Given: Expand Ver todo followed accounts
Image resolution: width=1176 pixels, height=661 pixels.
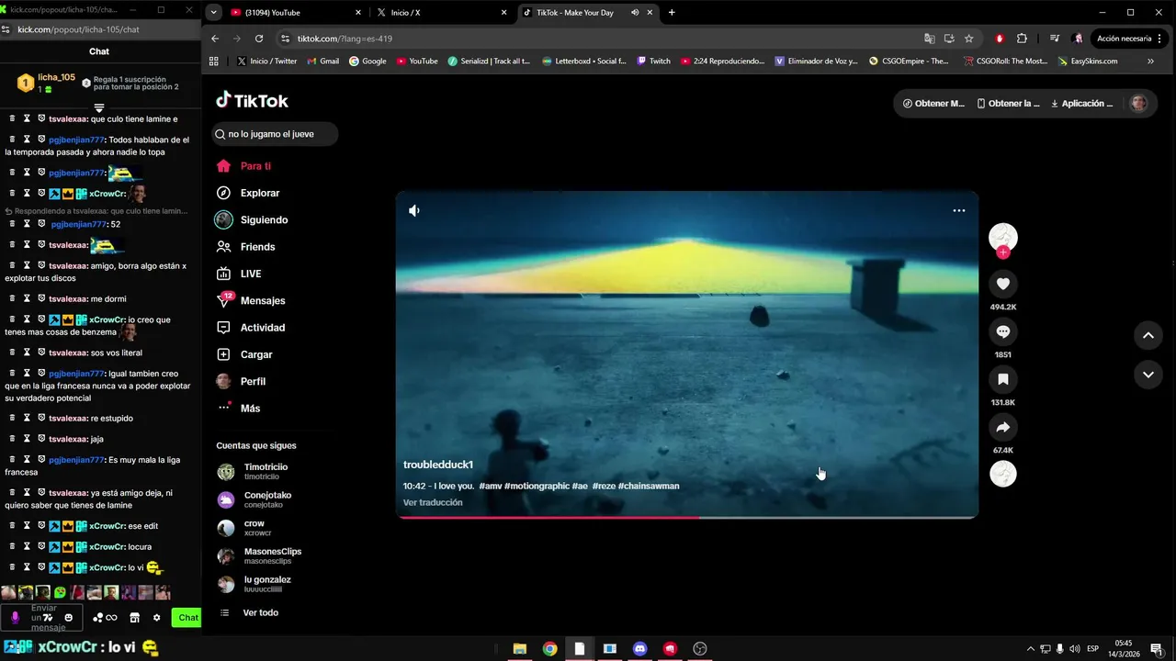Looking at the screenshot, I should (x=249, y=612).
